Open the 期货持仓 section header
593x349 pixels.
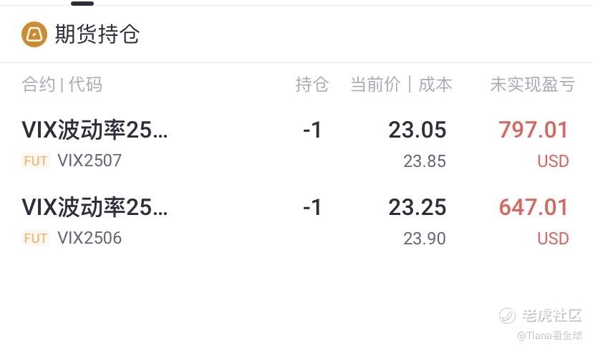[x=97, y=34]
